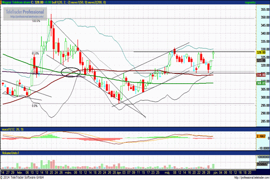Click the macd1(12, 26, 9) panel header
This screenshot has width=270, height=180.
click(13, 129)
